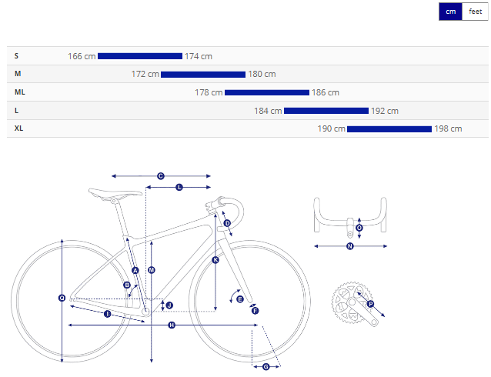Viewport: 491px width, 377px height.
Task: Click the P crank length marker
Action: point(370,304)
